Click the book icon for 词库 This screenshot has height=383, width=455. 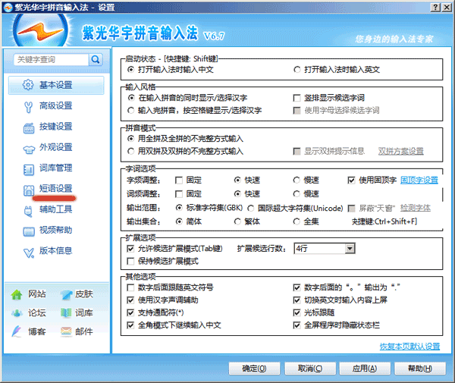66,312
